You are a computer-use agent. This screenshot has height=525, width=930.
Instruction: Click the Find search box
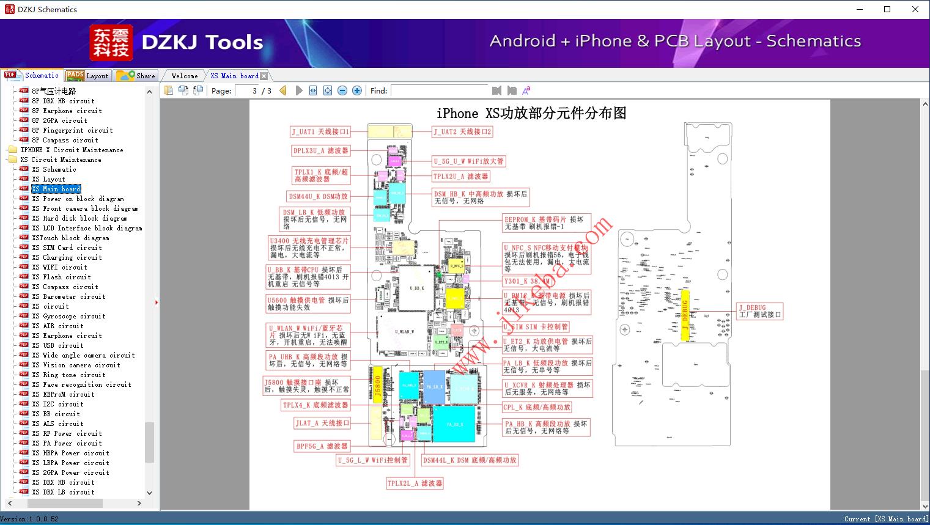[439, 90]
